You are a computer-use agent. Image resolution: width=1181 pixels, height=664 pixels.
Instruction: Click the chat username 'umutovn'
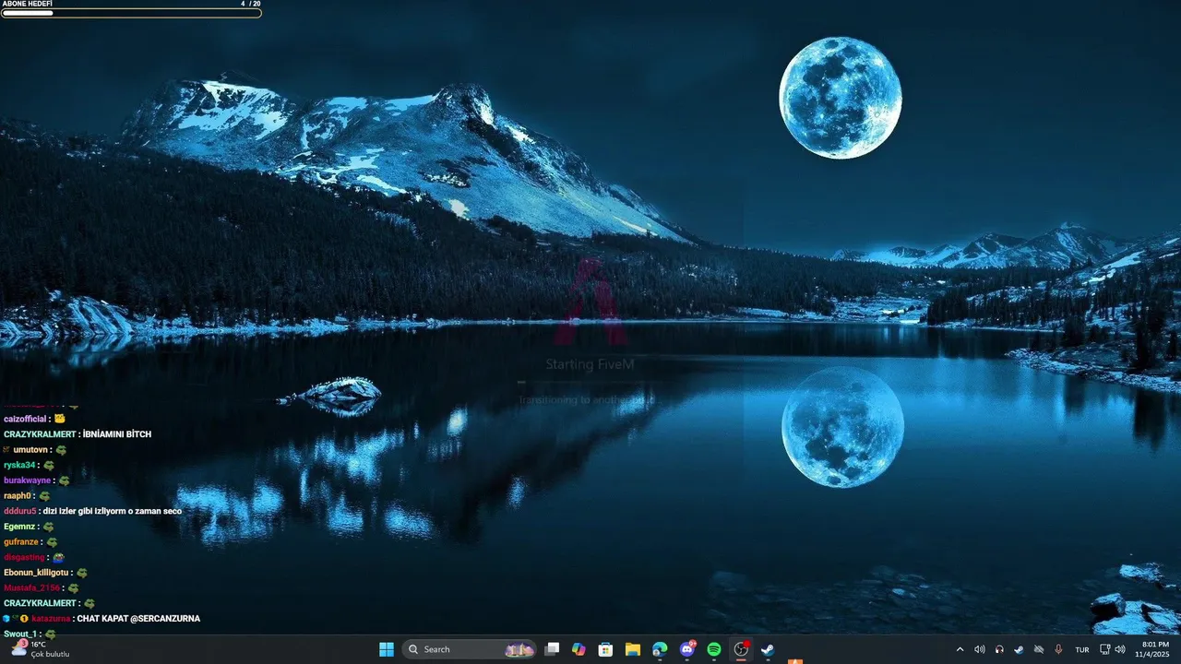pyautogui.click(x=31, y=450)
